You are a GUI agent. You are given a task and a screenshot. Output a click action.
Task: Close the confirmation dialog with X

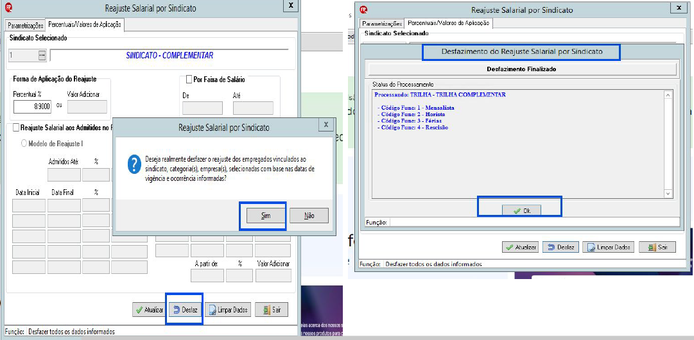click(325, 124)
